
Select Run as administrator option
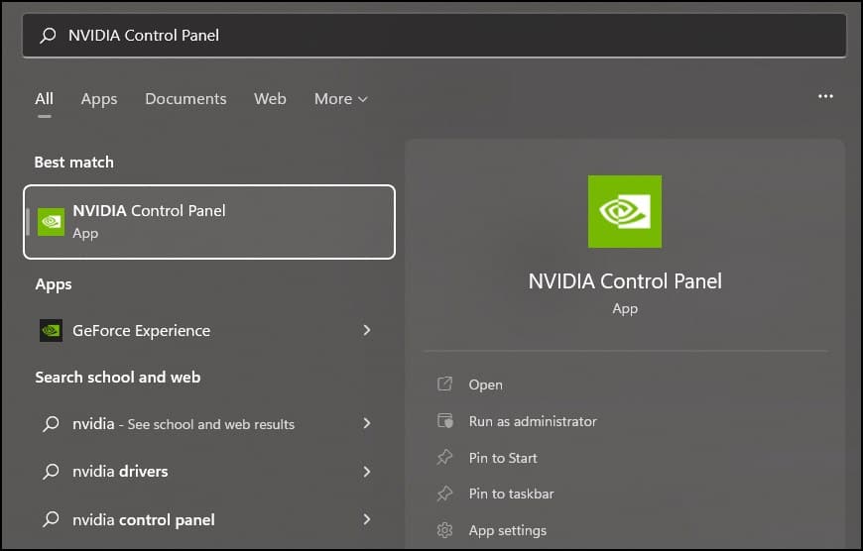tap(533, 421)
